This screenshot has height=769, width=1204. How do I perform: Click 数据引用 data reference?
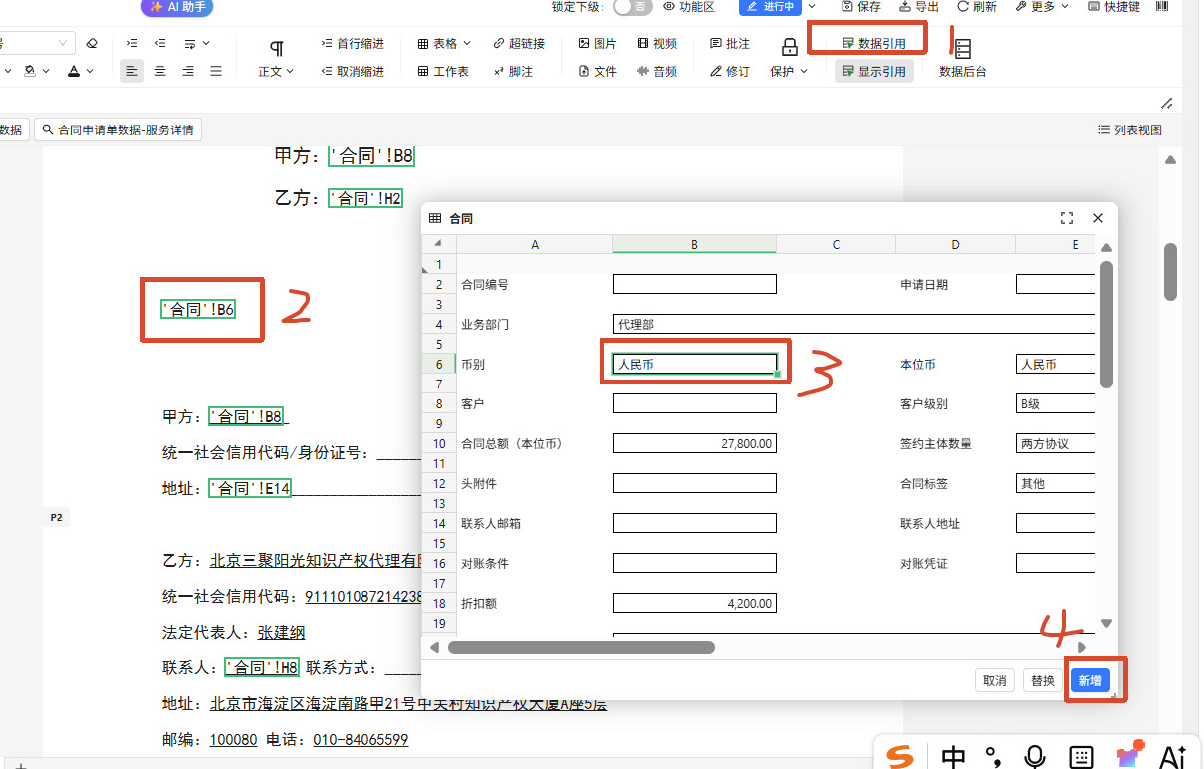click(874, 44)
